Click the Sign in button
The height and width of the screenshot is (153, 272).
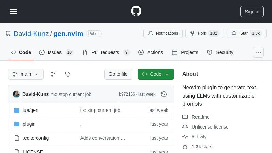(x=252, y=11)
